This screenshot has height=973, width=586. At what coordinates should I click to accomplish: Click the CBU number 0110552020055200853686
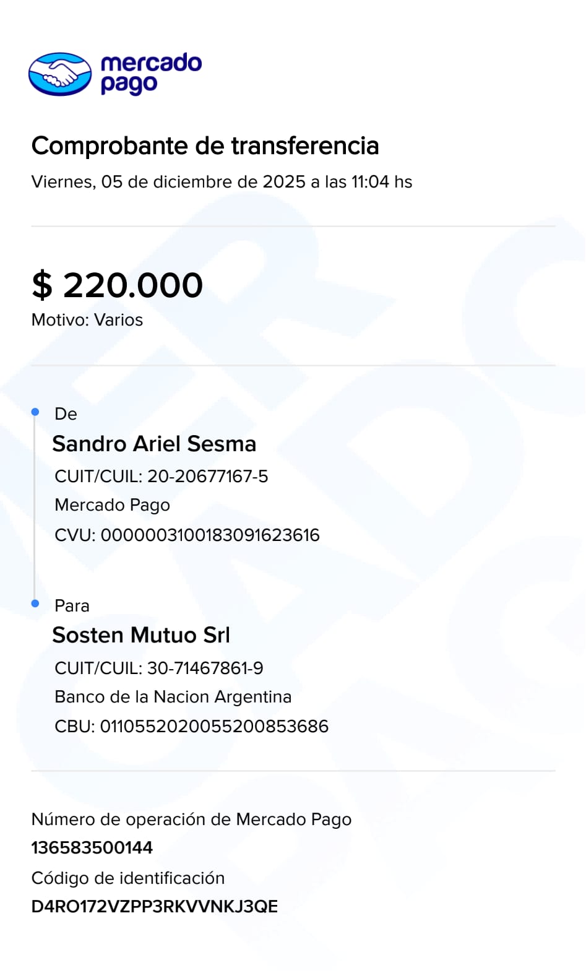191,726
